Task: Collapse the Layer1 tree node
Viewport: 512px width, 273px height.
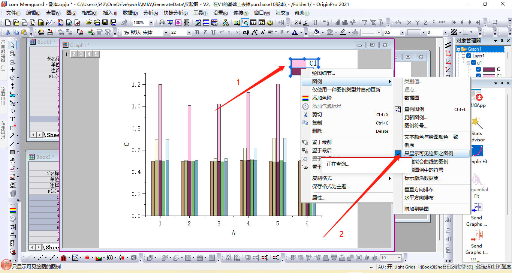Action: (x=464, y=56)
